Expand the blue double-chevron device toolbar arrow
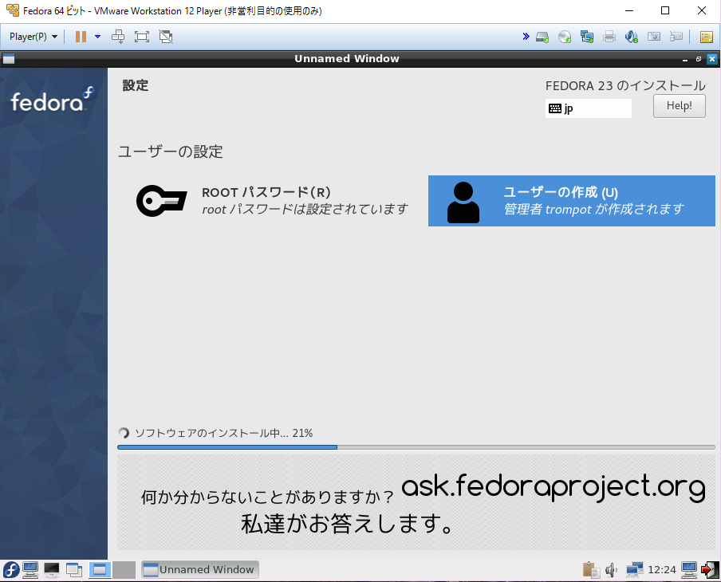Image resolution: width=721 pixels, height=582 pixels. point(526,37)
